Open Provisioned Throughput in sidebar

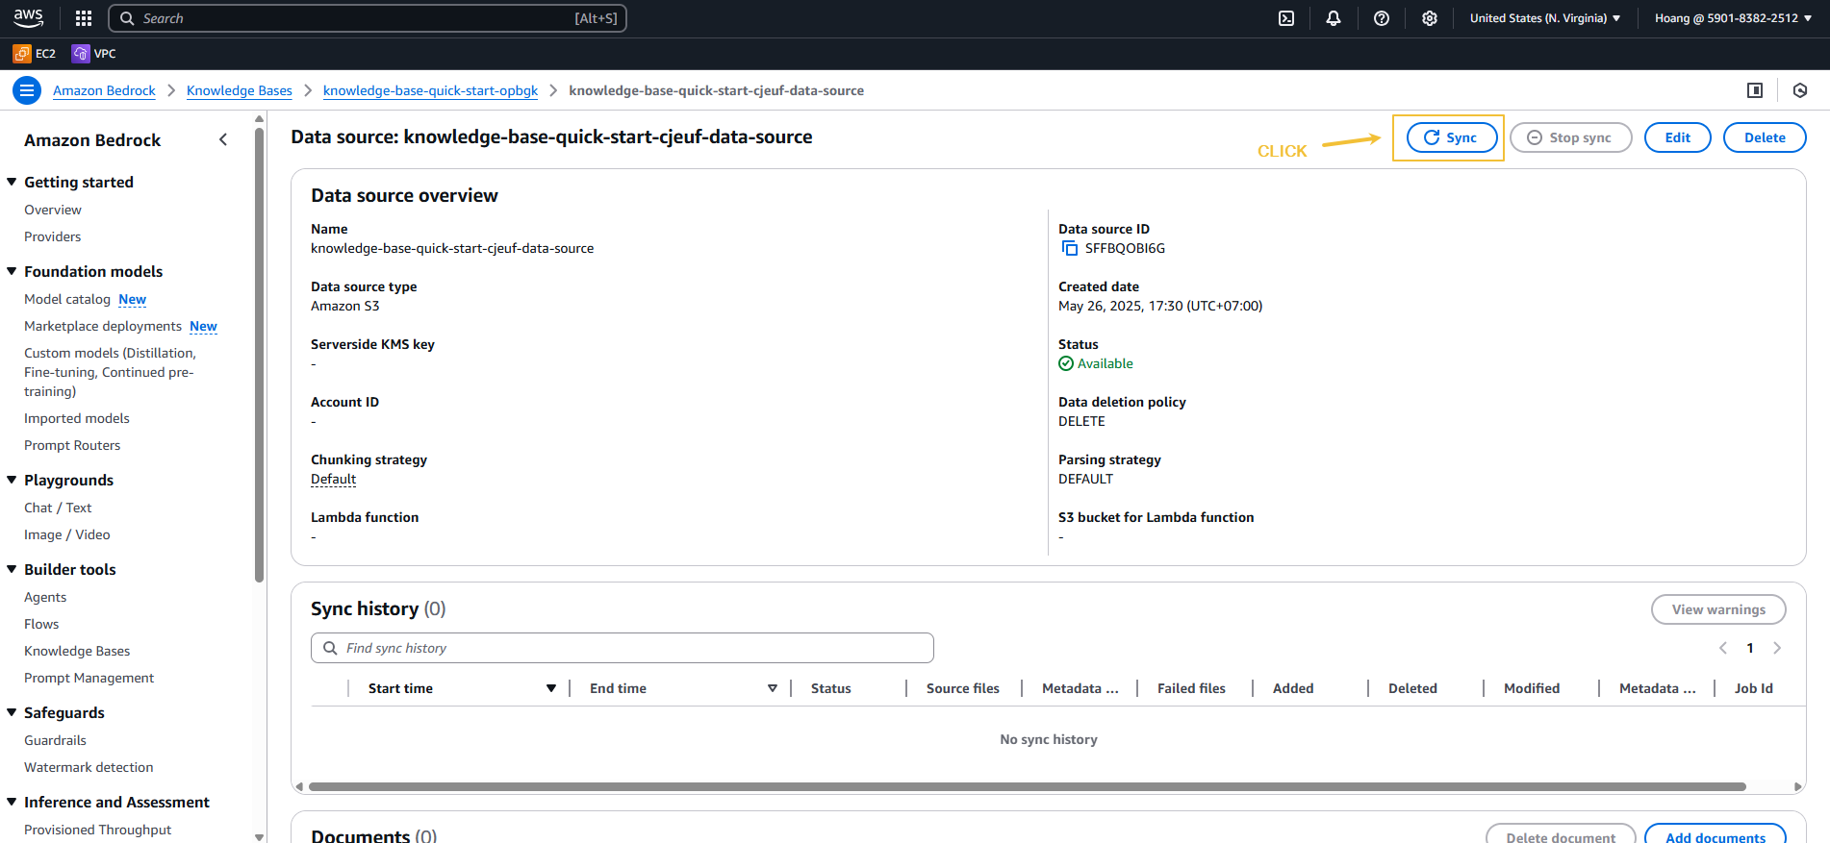pyautogui.click(x=97, y=830)
